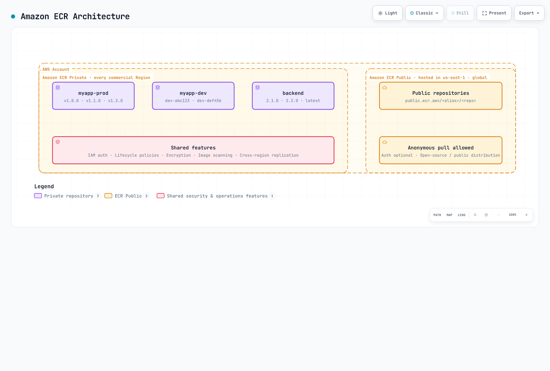Click the 2.1.0 · 2.2.0 · latest tags text
The height and width of the screenshot is (371, 550).
pyautogui.click(x=293, y=101)
